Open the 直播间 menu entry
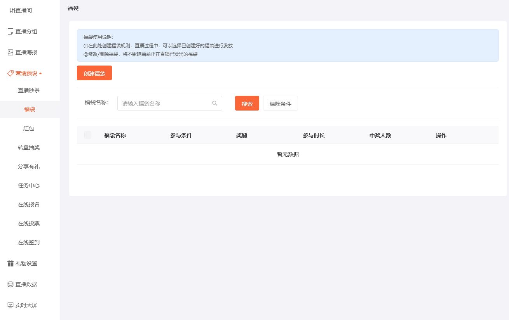 pyautogui.click(x=24, y=10)
